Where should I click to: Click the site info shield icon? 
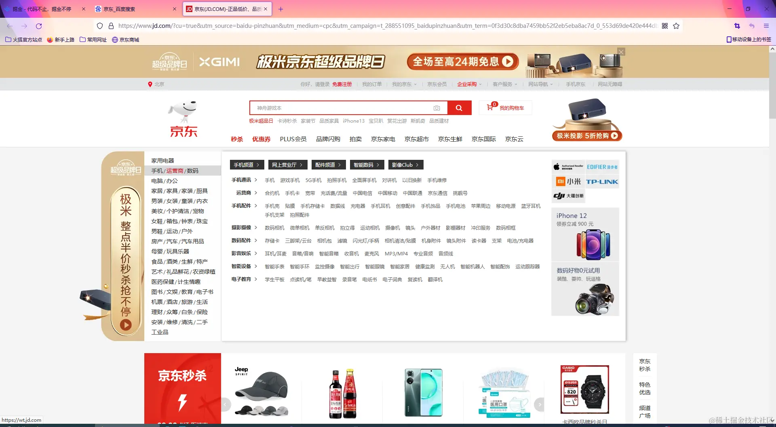[x=100, y=26]
